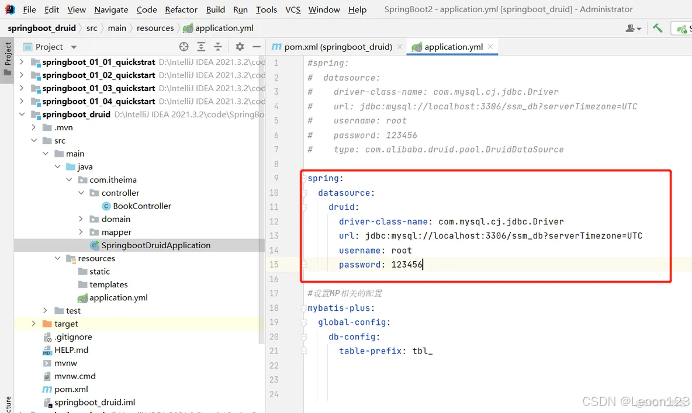This screenshot has width=692, height=413.
Task: Click the Collapse All icon in Project panel
Action: click(x=218, y=47)
